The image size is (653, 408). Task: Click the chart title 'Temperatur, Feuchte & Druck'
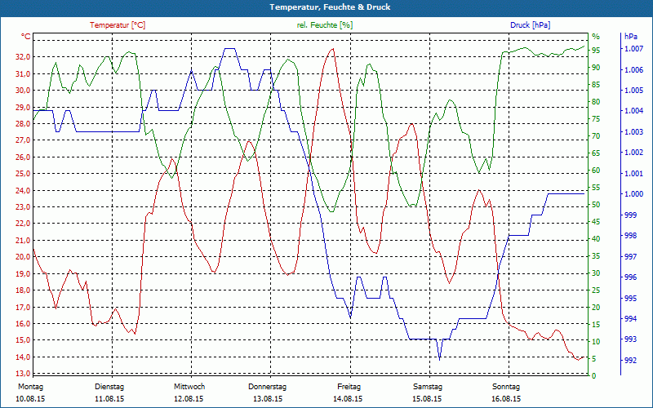point(330,7)
